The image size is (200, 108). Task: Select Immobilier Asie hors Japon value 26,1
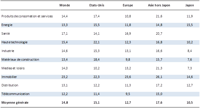click(x=159, y=77)
